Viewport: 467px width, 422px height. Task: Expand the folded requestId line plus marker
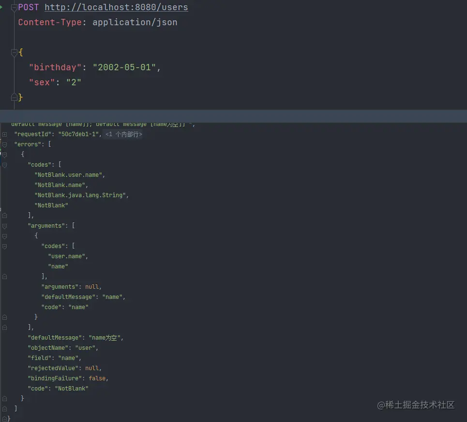pos(5,135)
